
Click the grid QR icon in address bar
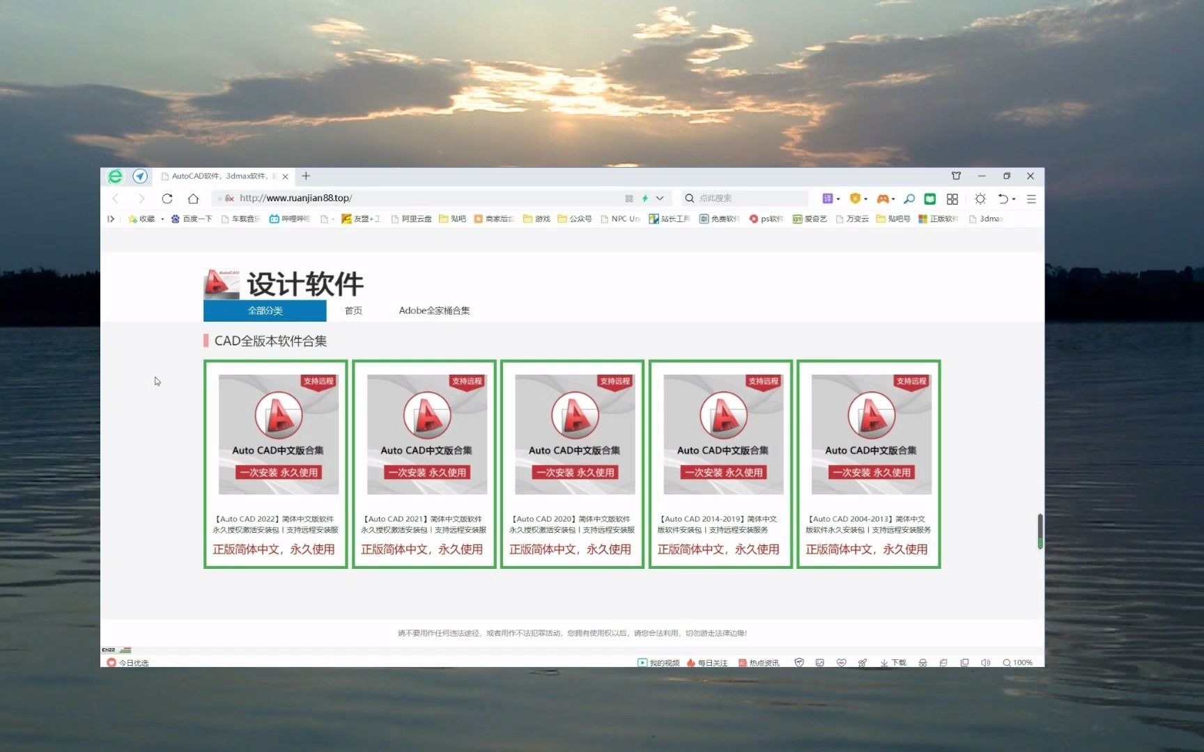tap(629, 198)
